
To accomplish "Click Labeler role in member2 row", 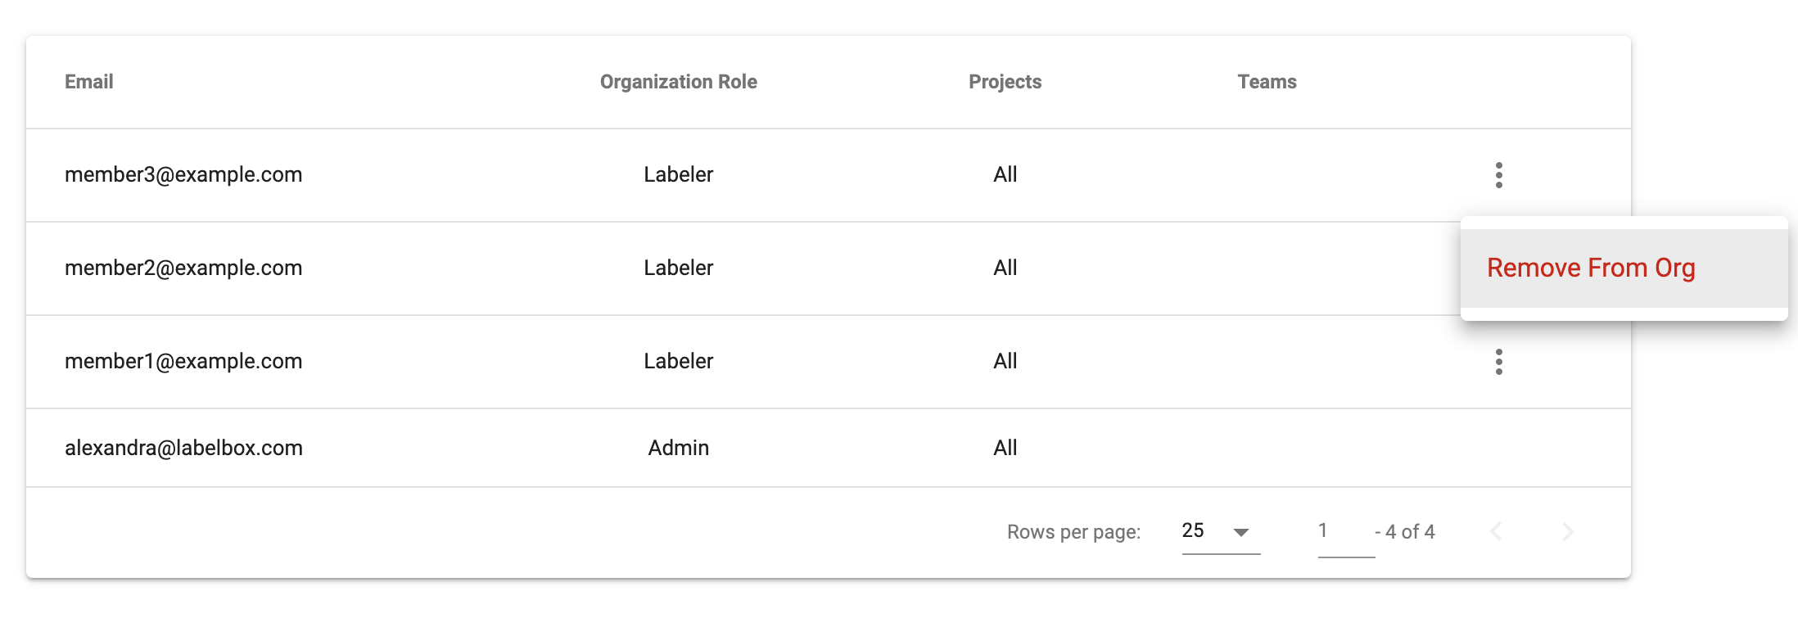I will [x=678, y=268].
